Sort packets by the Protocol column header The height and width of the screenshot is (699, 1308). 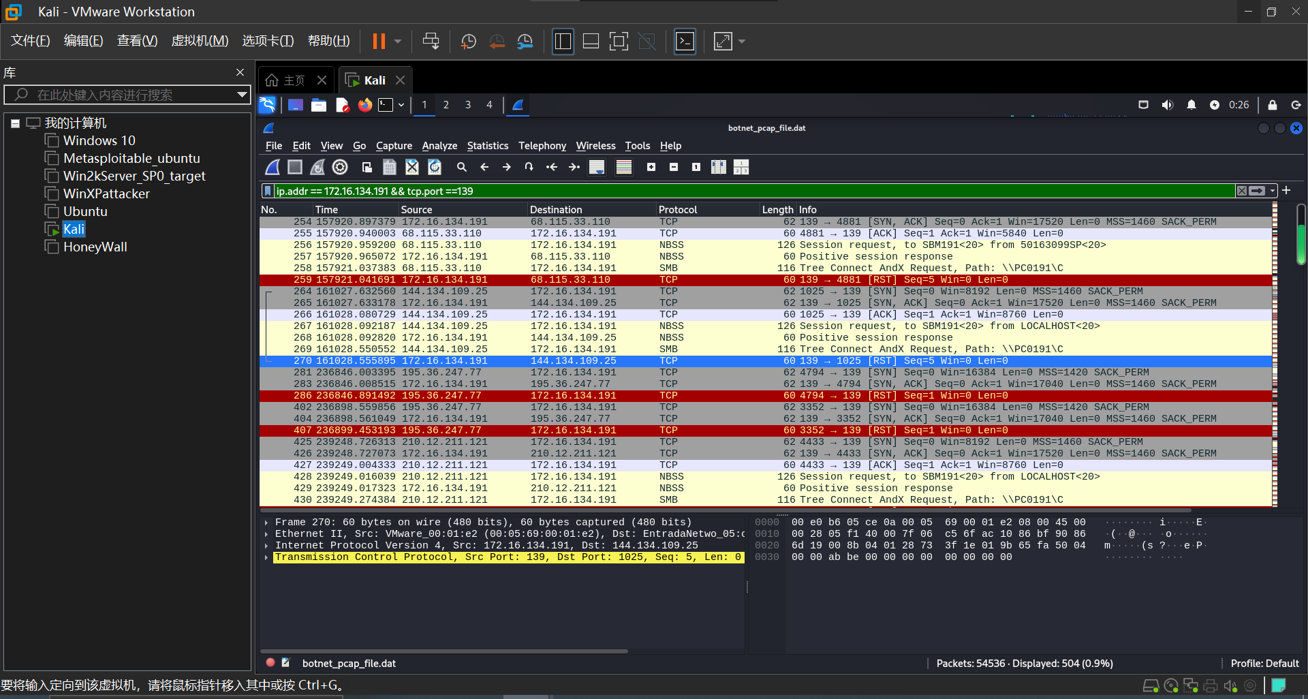coord(708,209)
